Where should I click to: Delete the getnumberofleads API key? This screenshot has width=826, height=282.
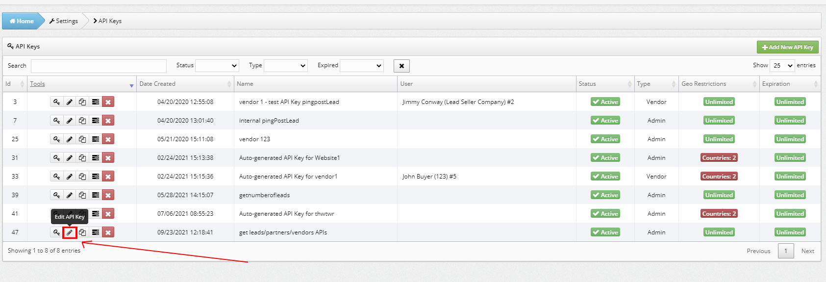click(x=108, y=195)
